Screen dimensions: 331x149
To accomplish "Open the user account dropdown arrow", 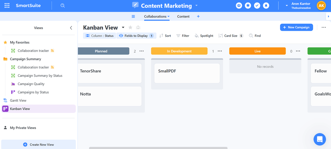I will pos(287,6).
